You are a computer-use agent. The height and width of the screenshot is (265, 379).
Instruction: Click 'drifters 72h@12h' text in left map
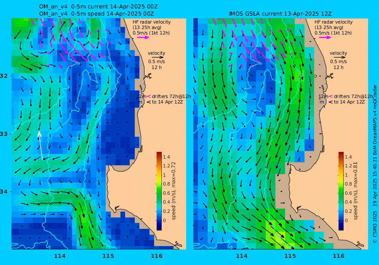coord(171,97)
